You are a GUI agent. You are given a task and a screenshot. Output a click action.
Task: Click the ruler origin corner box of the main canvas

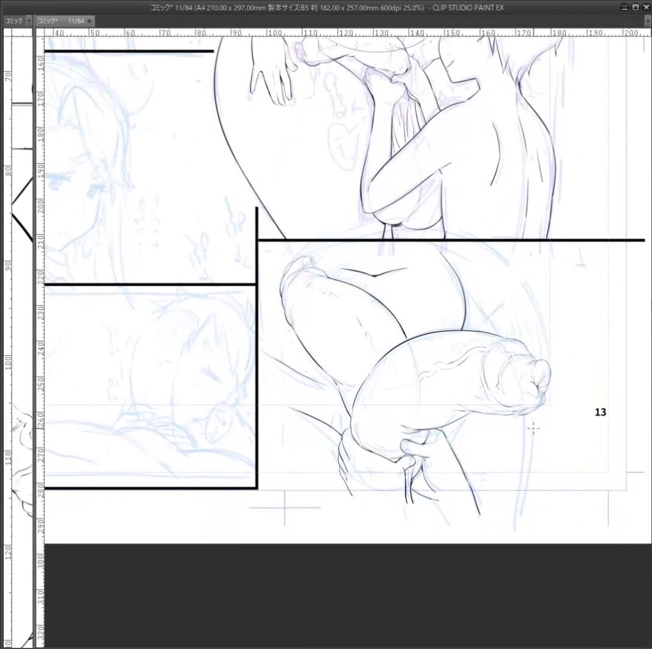[x=40, y=32]
